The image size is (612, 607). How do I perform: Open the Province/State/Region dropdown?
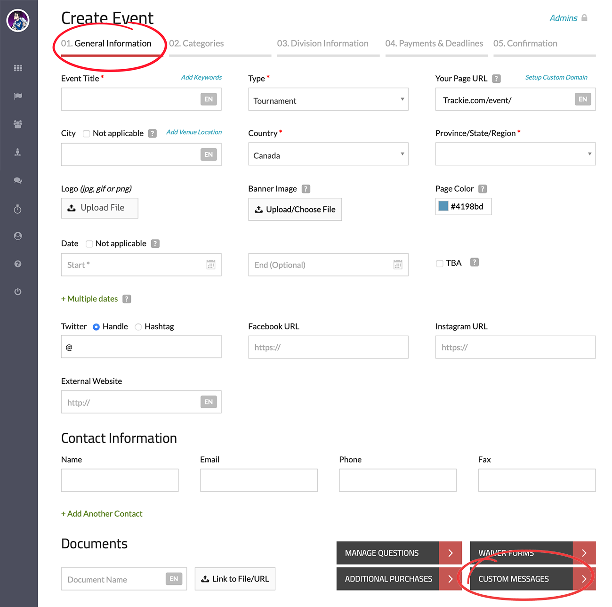point(515,154)
